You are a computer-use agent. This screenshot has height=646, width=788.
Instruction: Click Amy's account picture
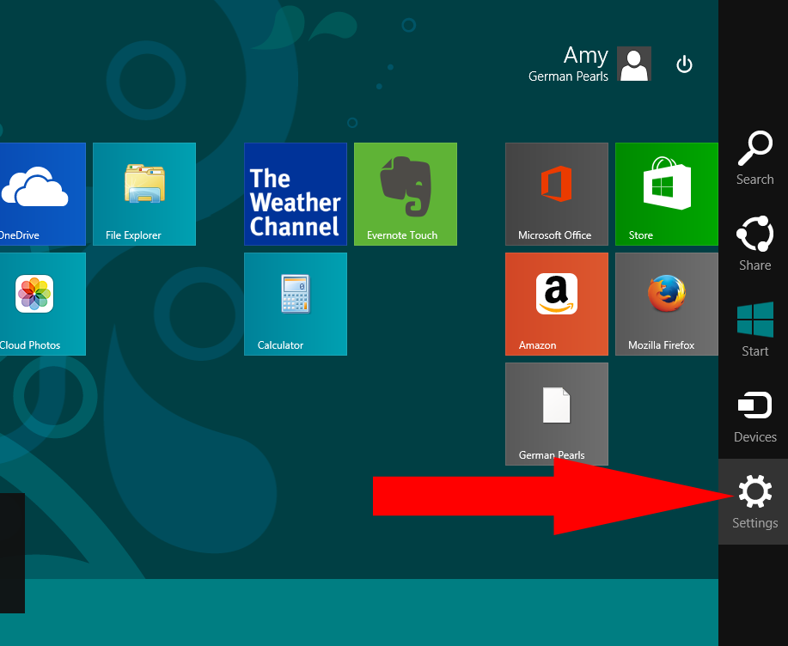tap(634, 64)
